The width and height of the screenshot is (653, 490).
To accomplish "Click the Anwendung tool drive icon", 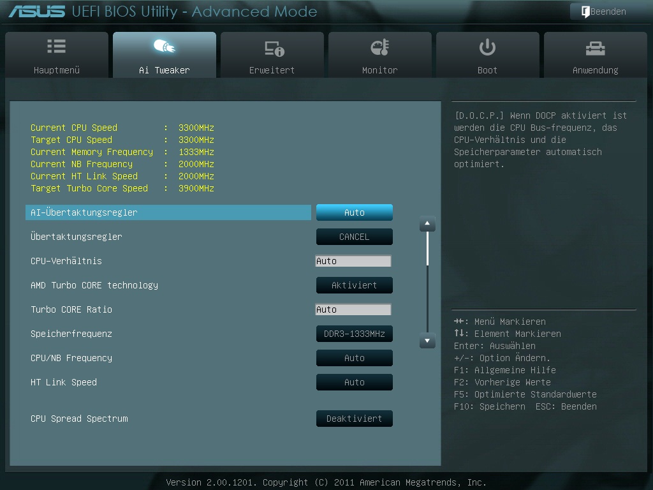I will click(x=595, y=48).
